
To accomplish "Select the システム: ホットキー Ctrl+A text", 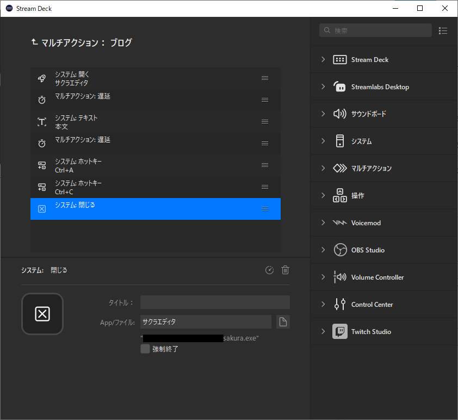I will [78, 165].
